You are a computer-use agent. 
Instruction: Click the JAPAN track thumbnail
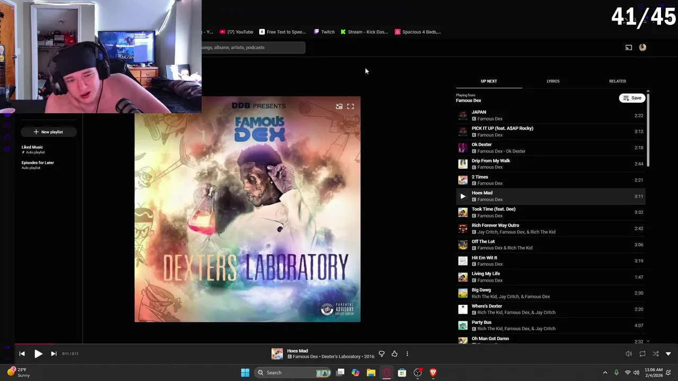pyautogui.click(x=463, y=115)
